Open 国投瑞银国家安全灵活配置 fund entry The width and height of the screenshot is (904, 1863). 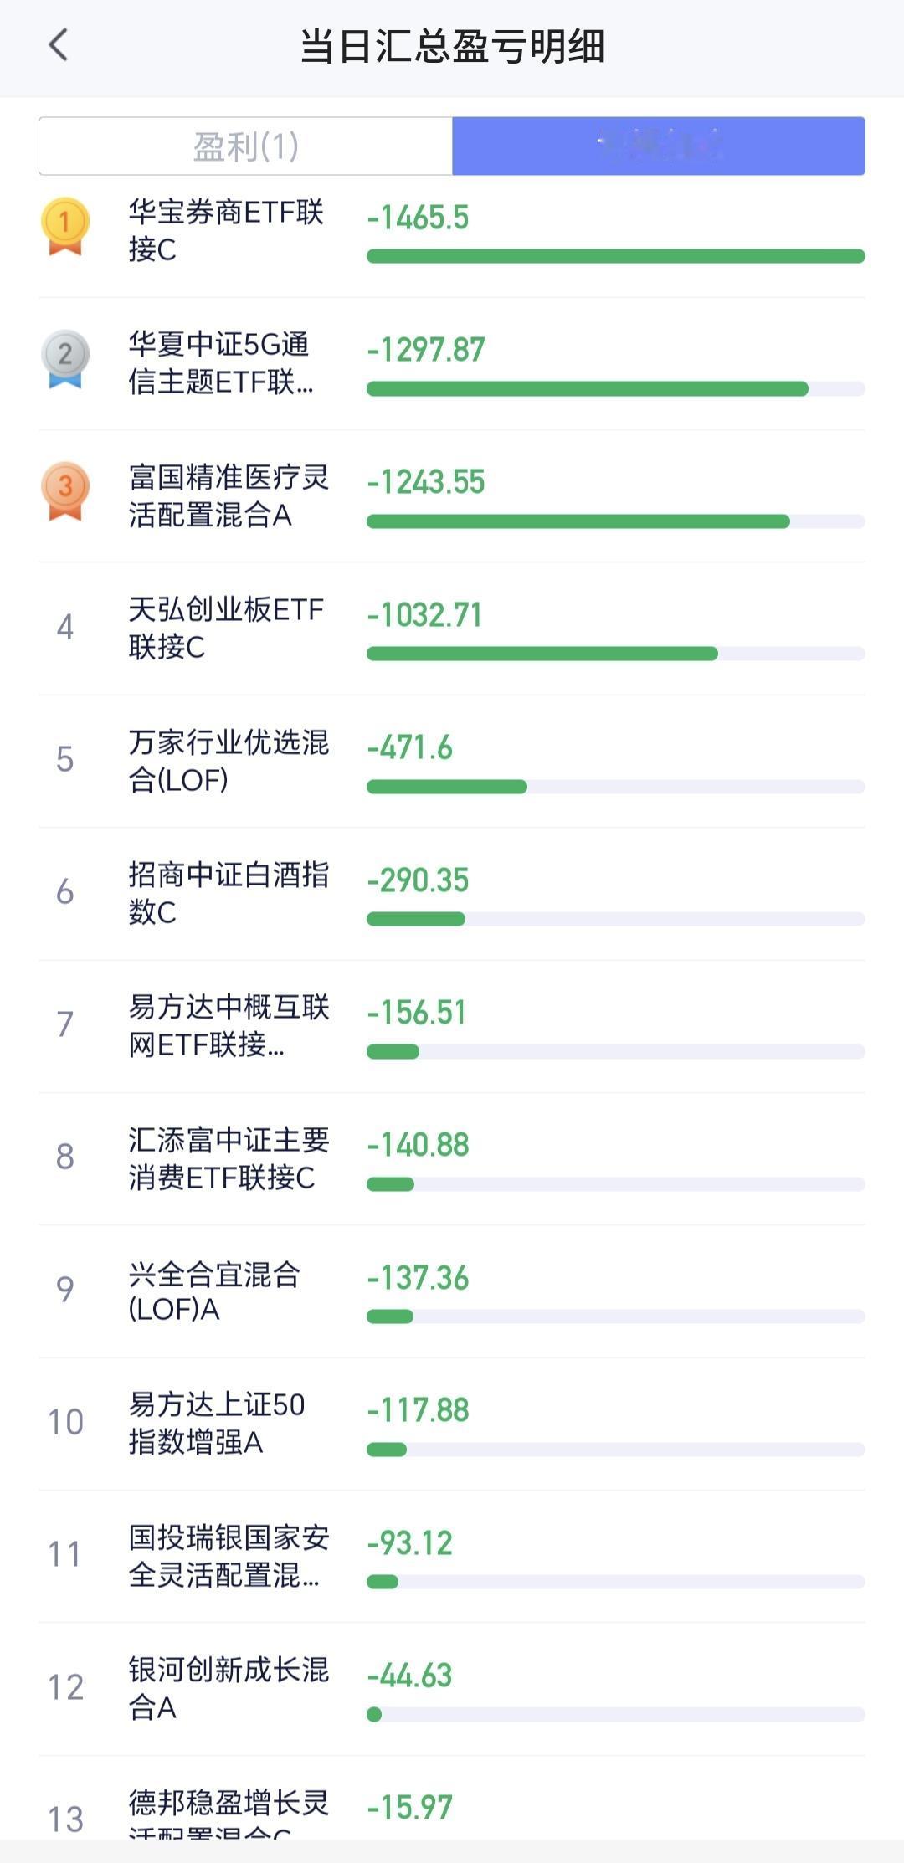[x=228, y=1556]
